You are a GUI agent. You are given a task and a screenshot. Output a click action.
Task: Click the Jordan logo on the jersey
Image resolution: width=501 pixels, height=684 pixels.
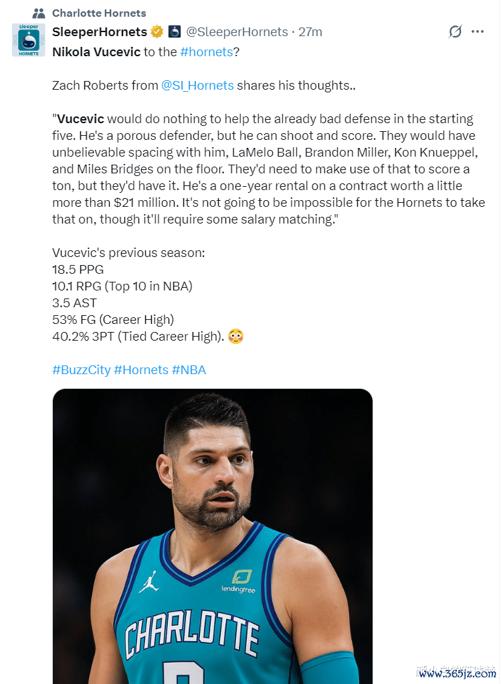(x=148, y=582)
